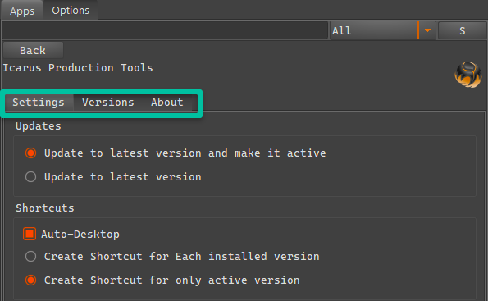Click the S button next to filter
This screenshot has height=301, width=488.
[x=463, y=30]
